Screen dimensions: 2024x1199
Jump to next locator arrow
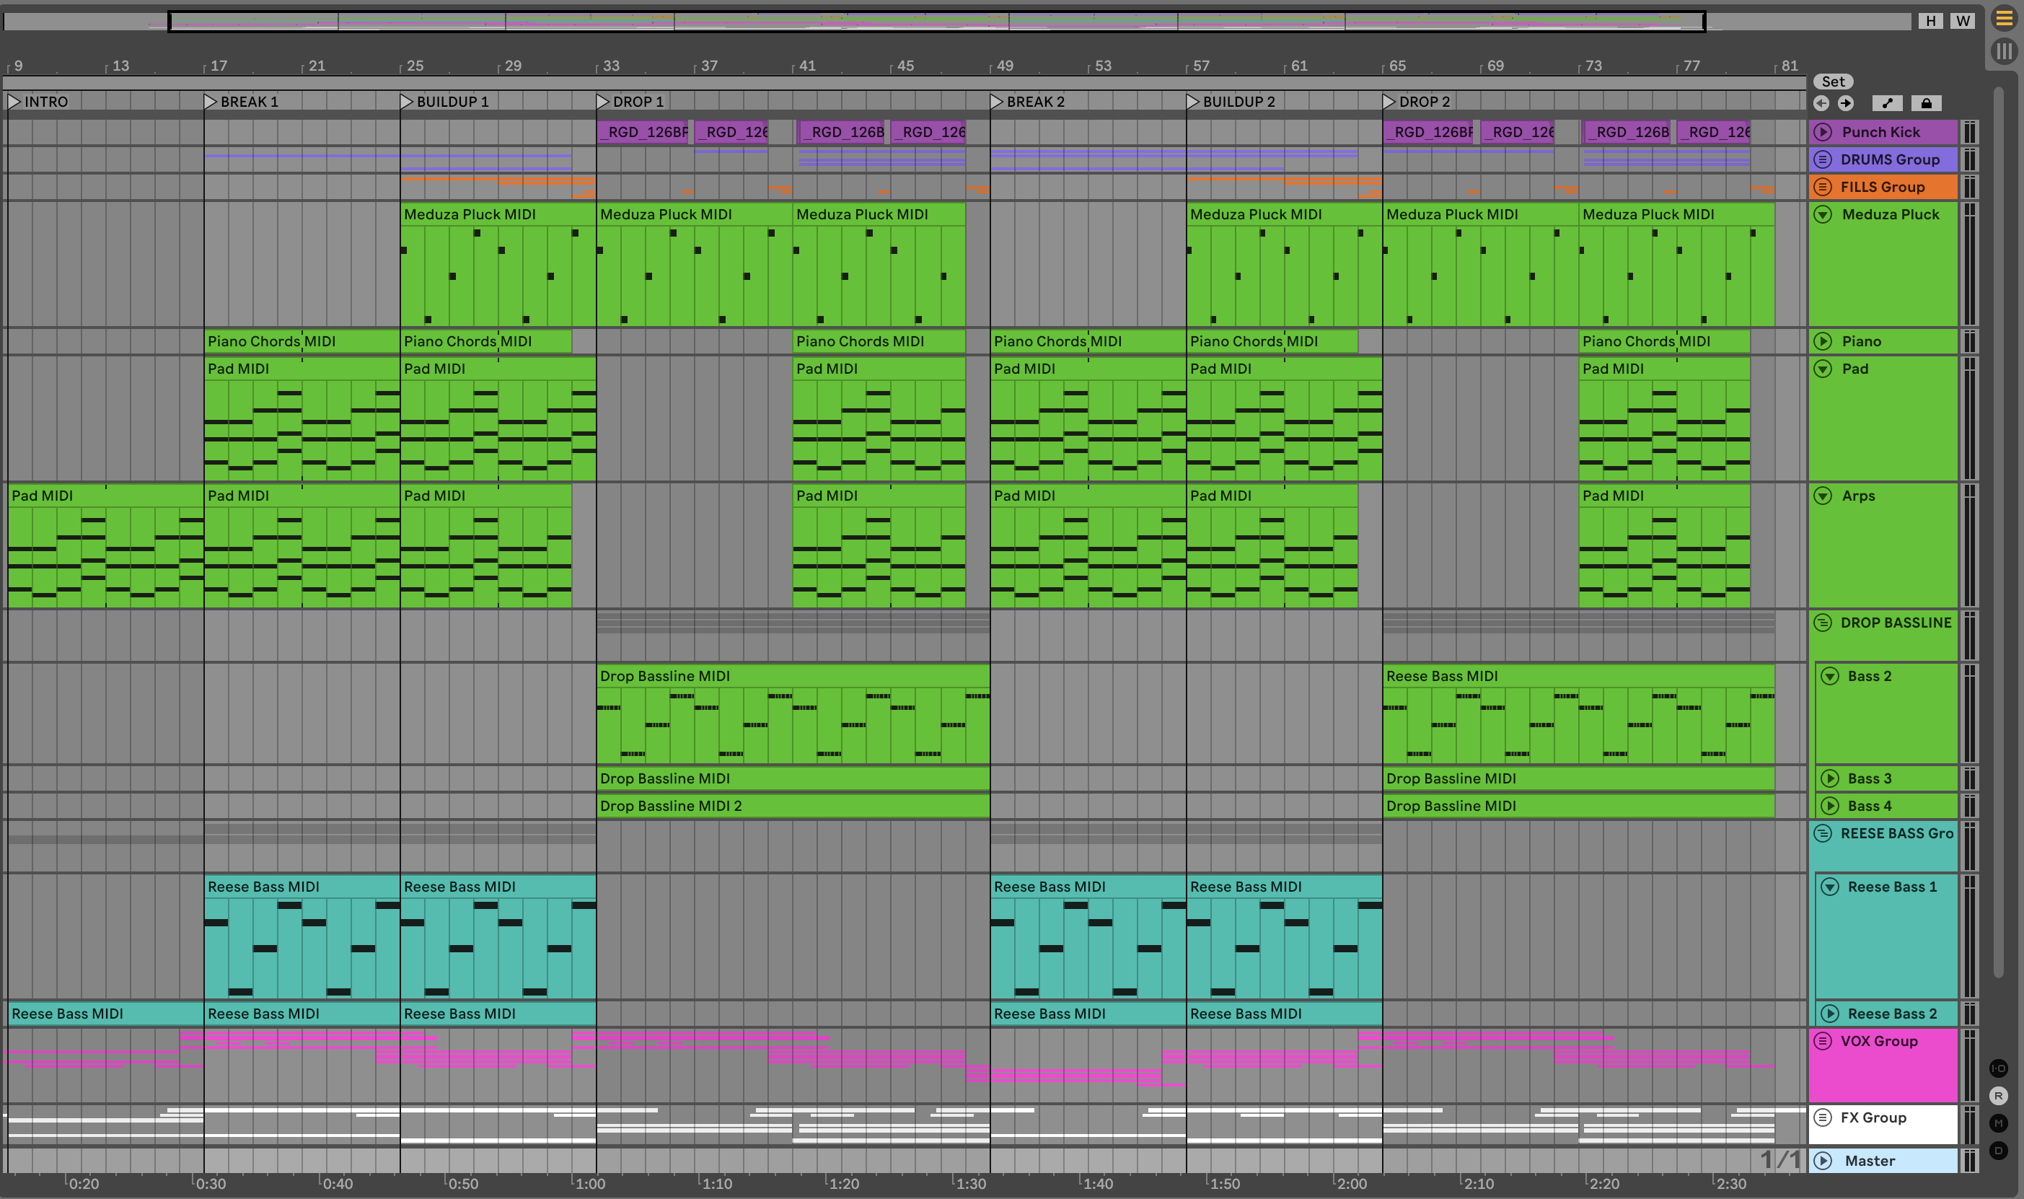(1846, 103)
